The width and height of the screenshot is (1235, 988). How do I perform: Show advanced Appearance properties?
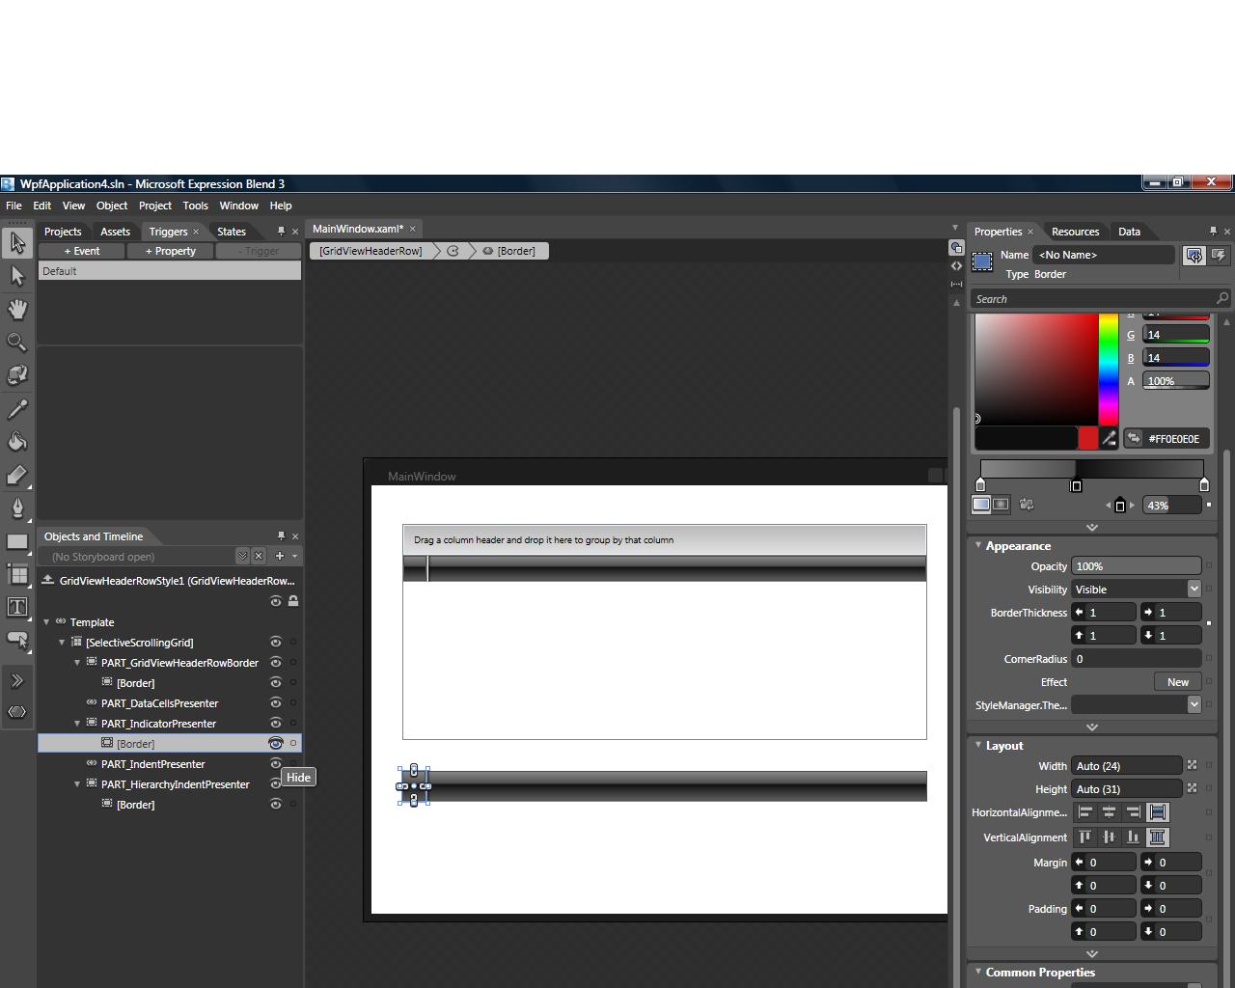click(1092, 727)
